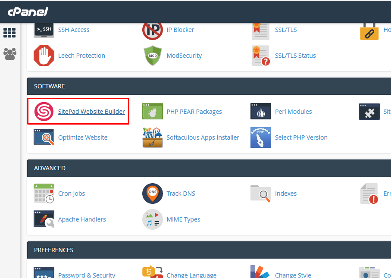Open the sidebar User Manager people icon
This screenshot has width=391, height=278.
click(x=10, y=54)
